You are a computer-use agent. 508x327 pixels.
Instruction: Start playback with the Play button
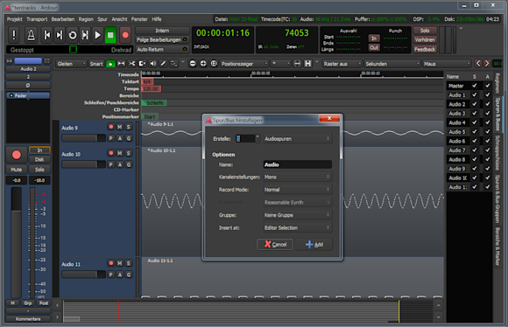click(97, 35)
